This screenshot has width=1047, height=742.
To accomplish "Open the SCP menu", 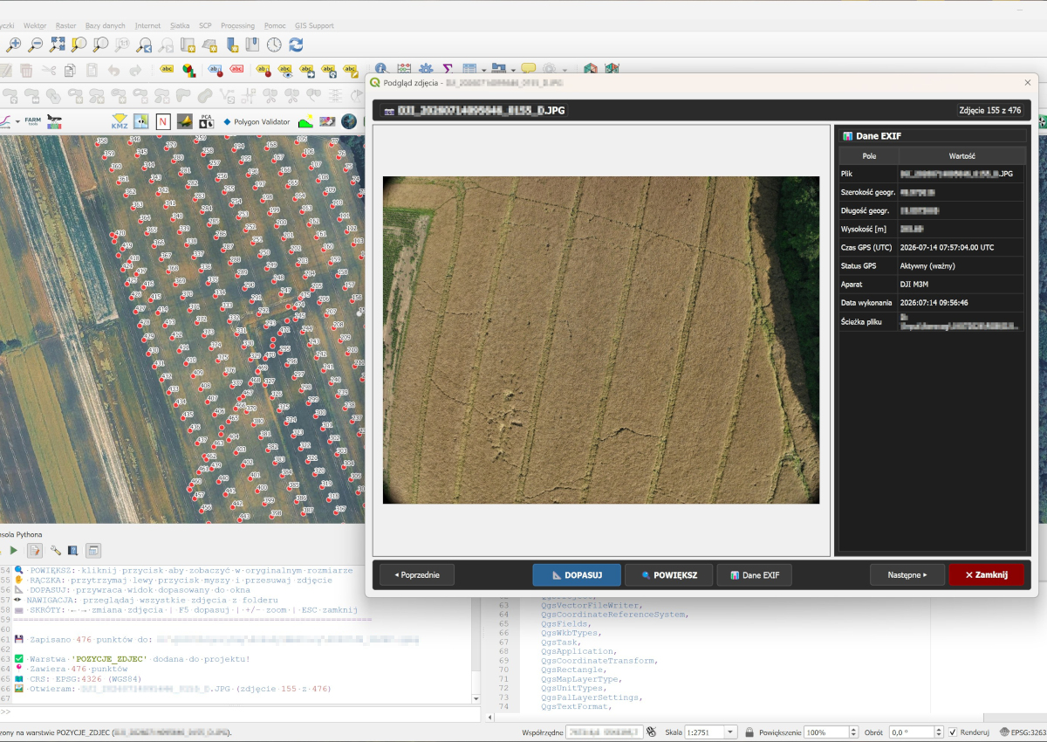I will click(205, 25).
